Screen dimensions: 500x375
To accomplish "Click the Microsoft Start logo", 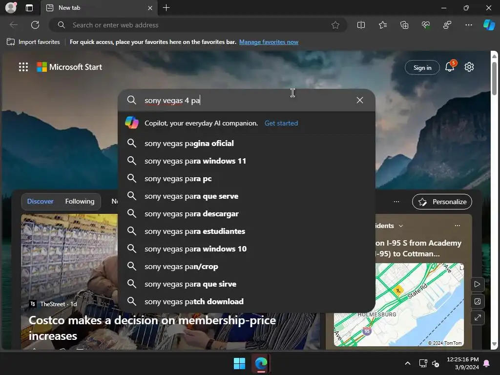I will tap(69, 67).
